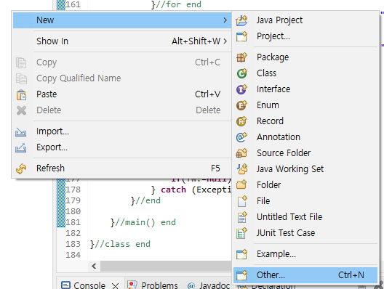Image resolution: width=384 pixels, height=289 pixels.
Task: Click line number 182 in the gutter
Action: coord(73,233)
